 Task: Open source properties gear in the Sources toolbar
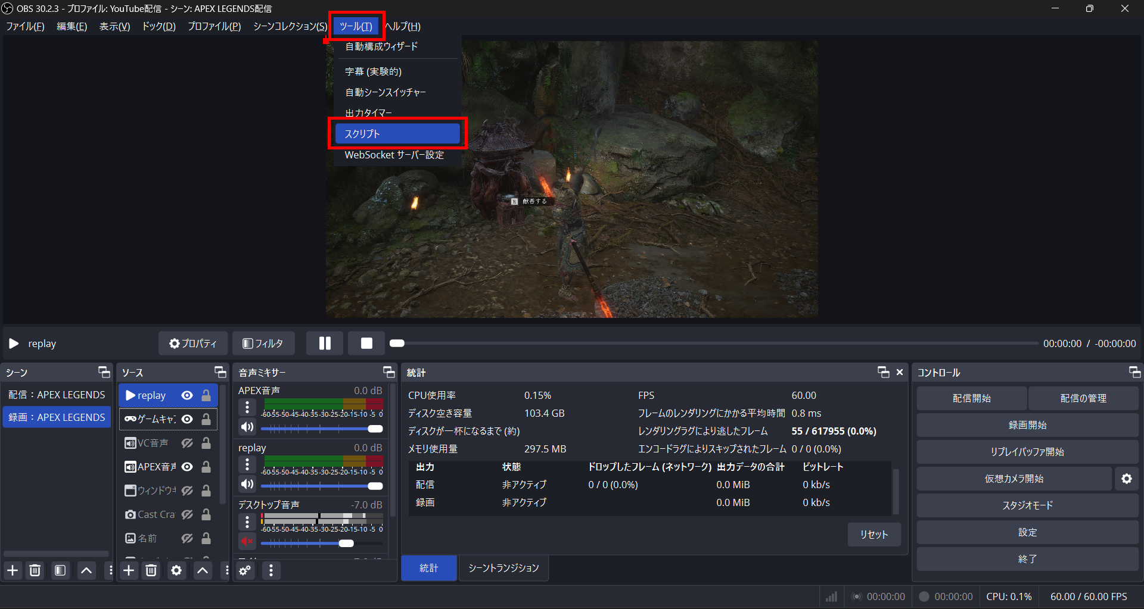[176, 570]
